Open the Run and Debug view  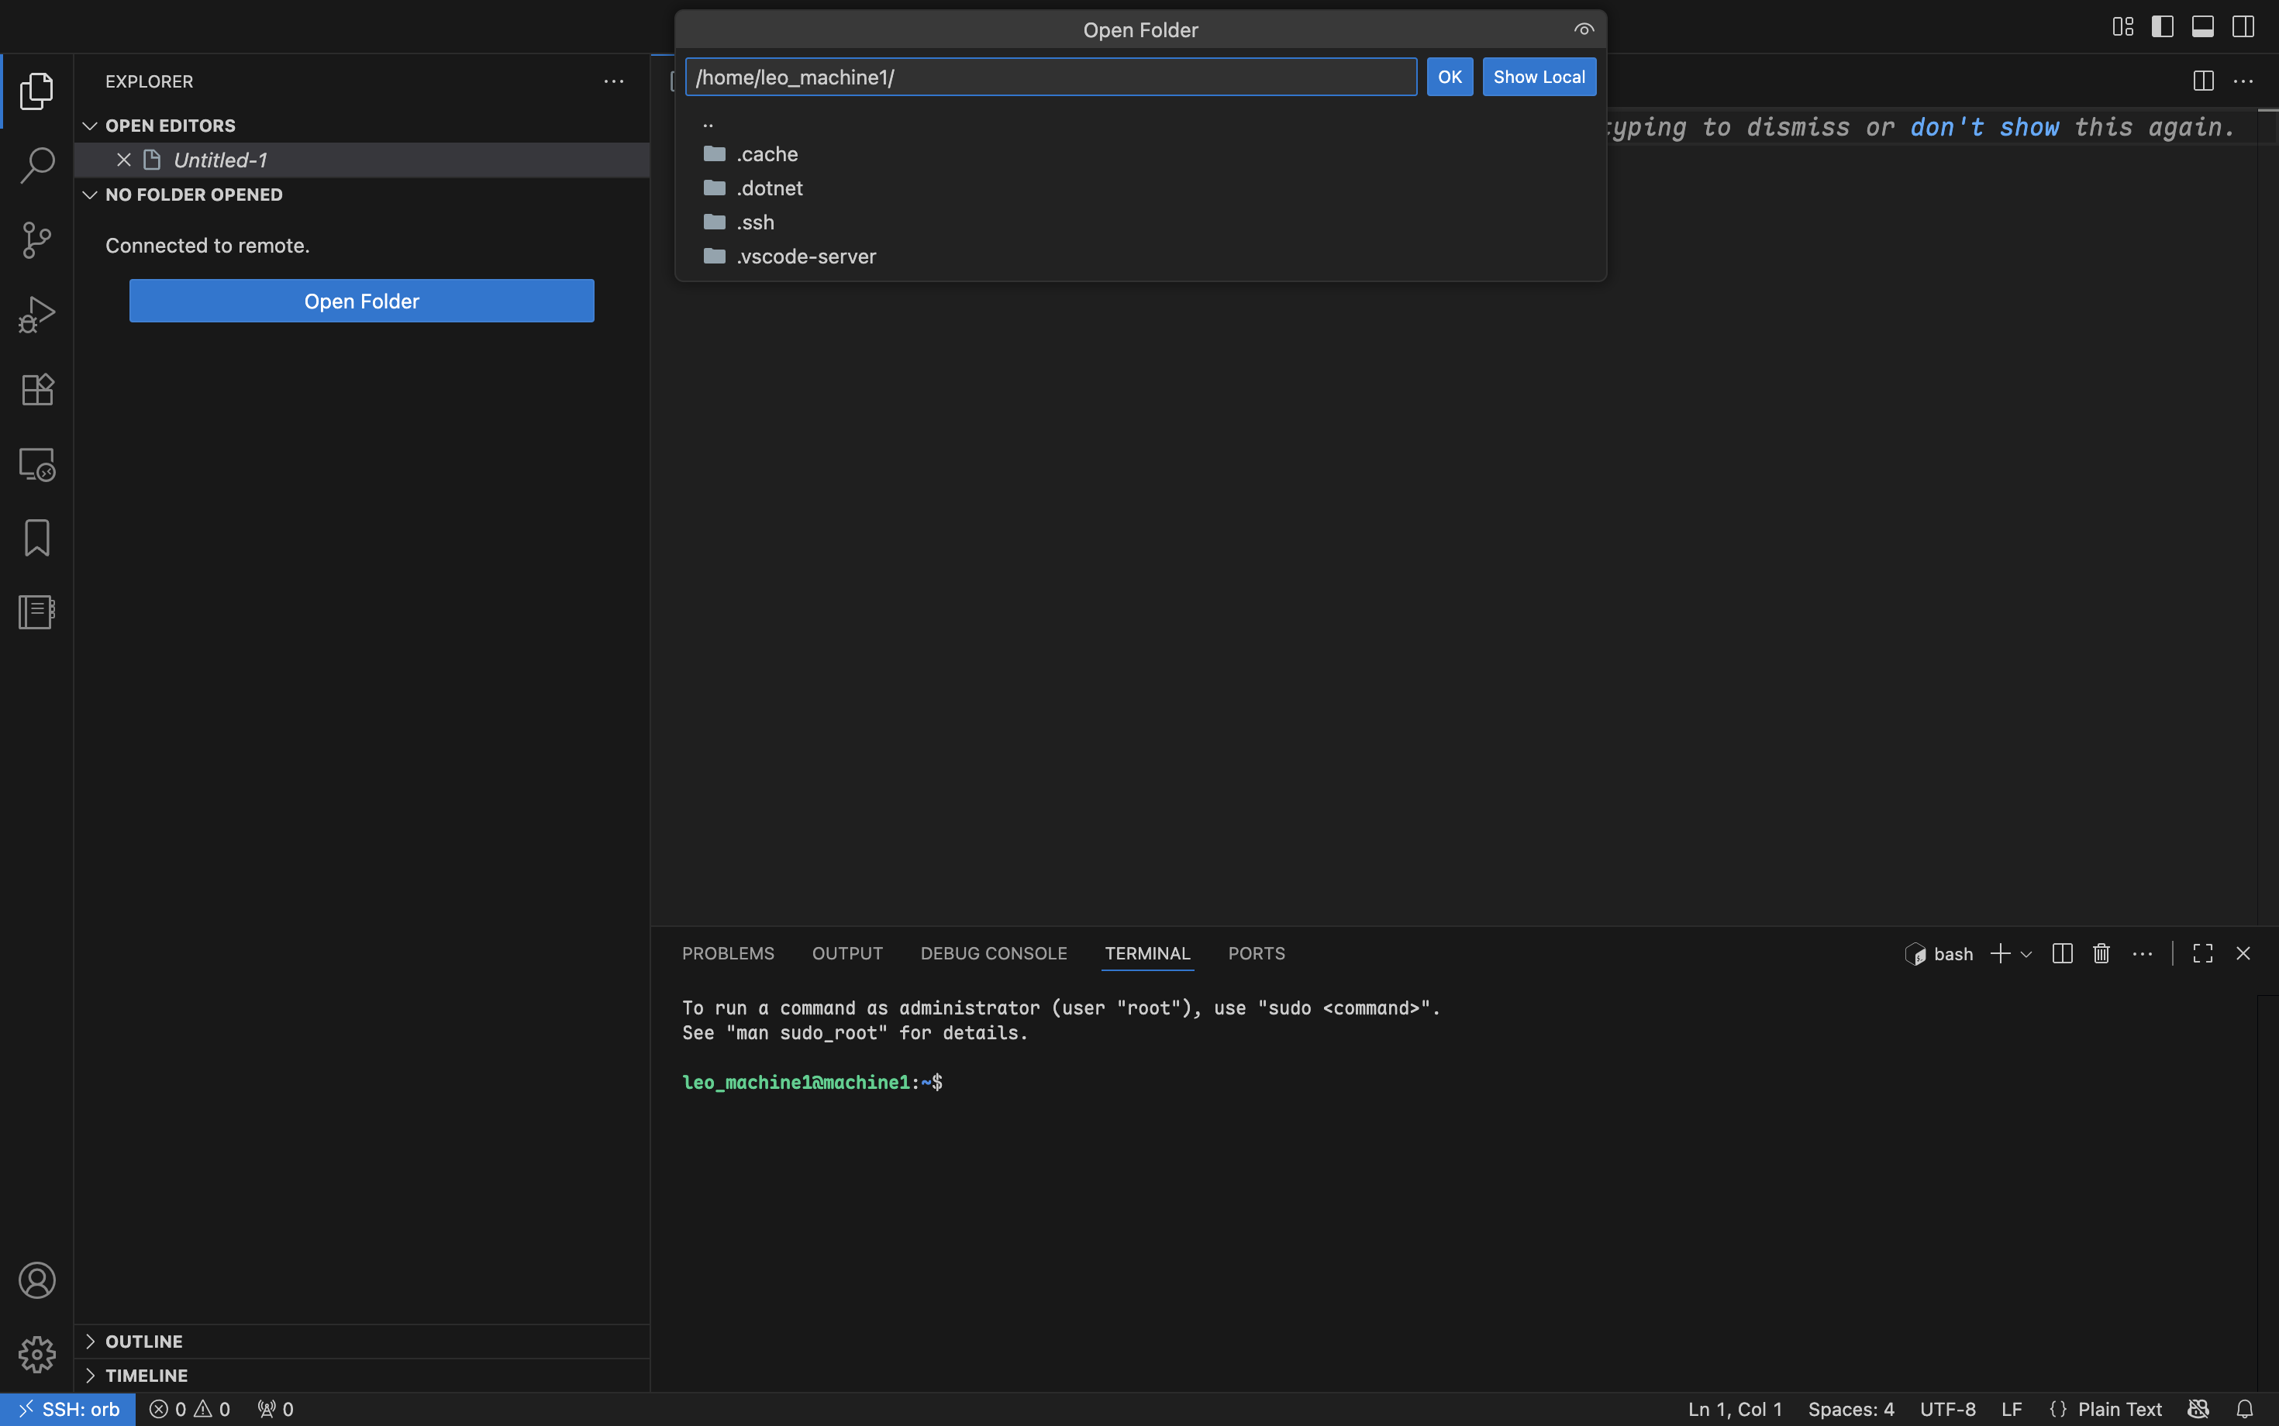[x=36, y=315]
